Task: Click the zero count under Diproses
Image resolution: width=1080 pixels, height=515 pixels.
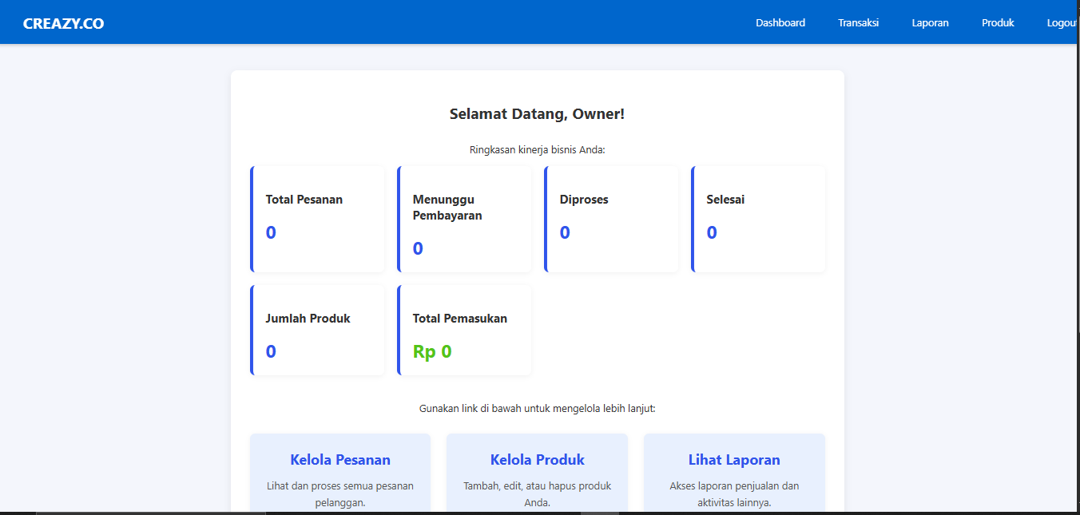Action: [x=565, y=232]
